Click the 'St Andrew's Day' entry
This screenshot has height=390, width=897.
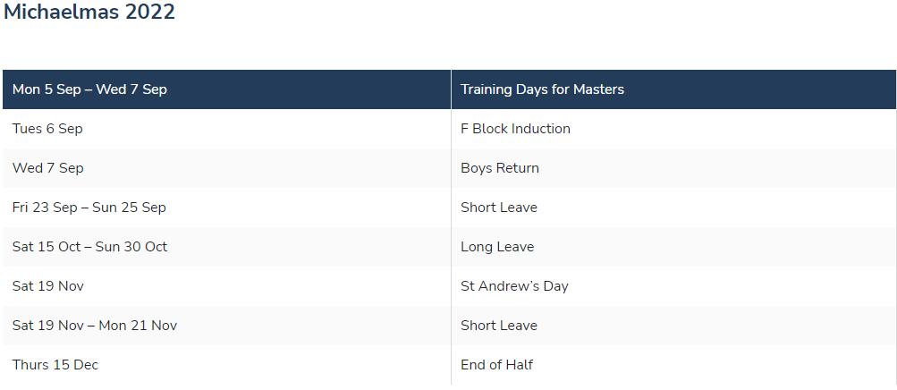click(514, 286)
